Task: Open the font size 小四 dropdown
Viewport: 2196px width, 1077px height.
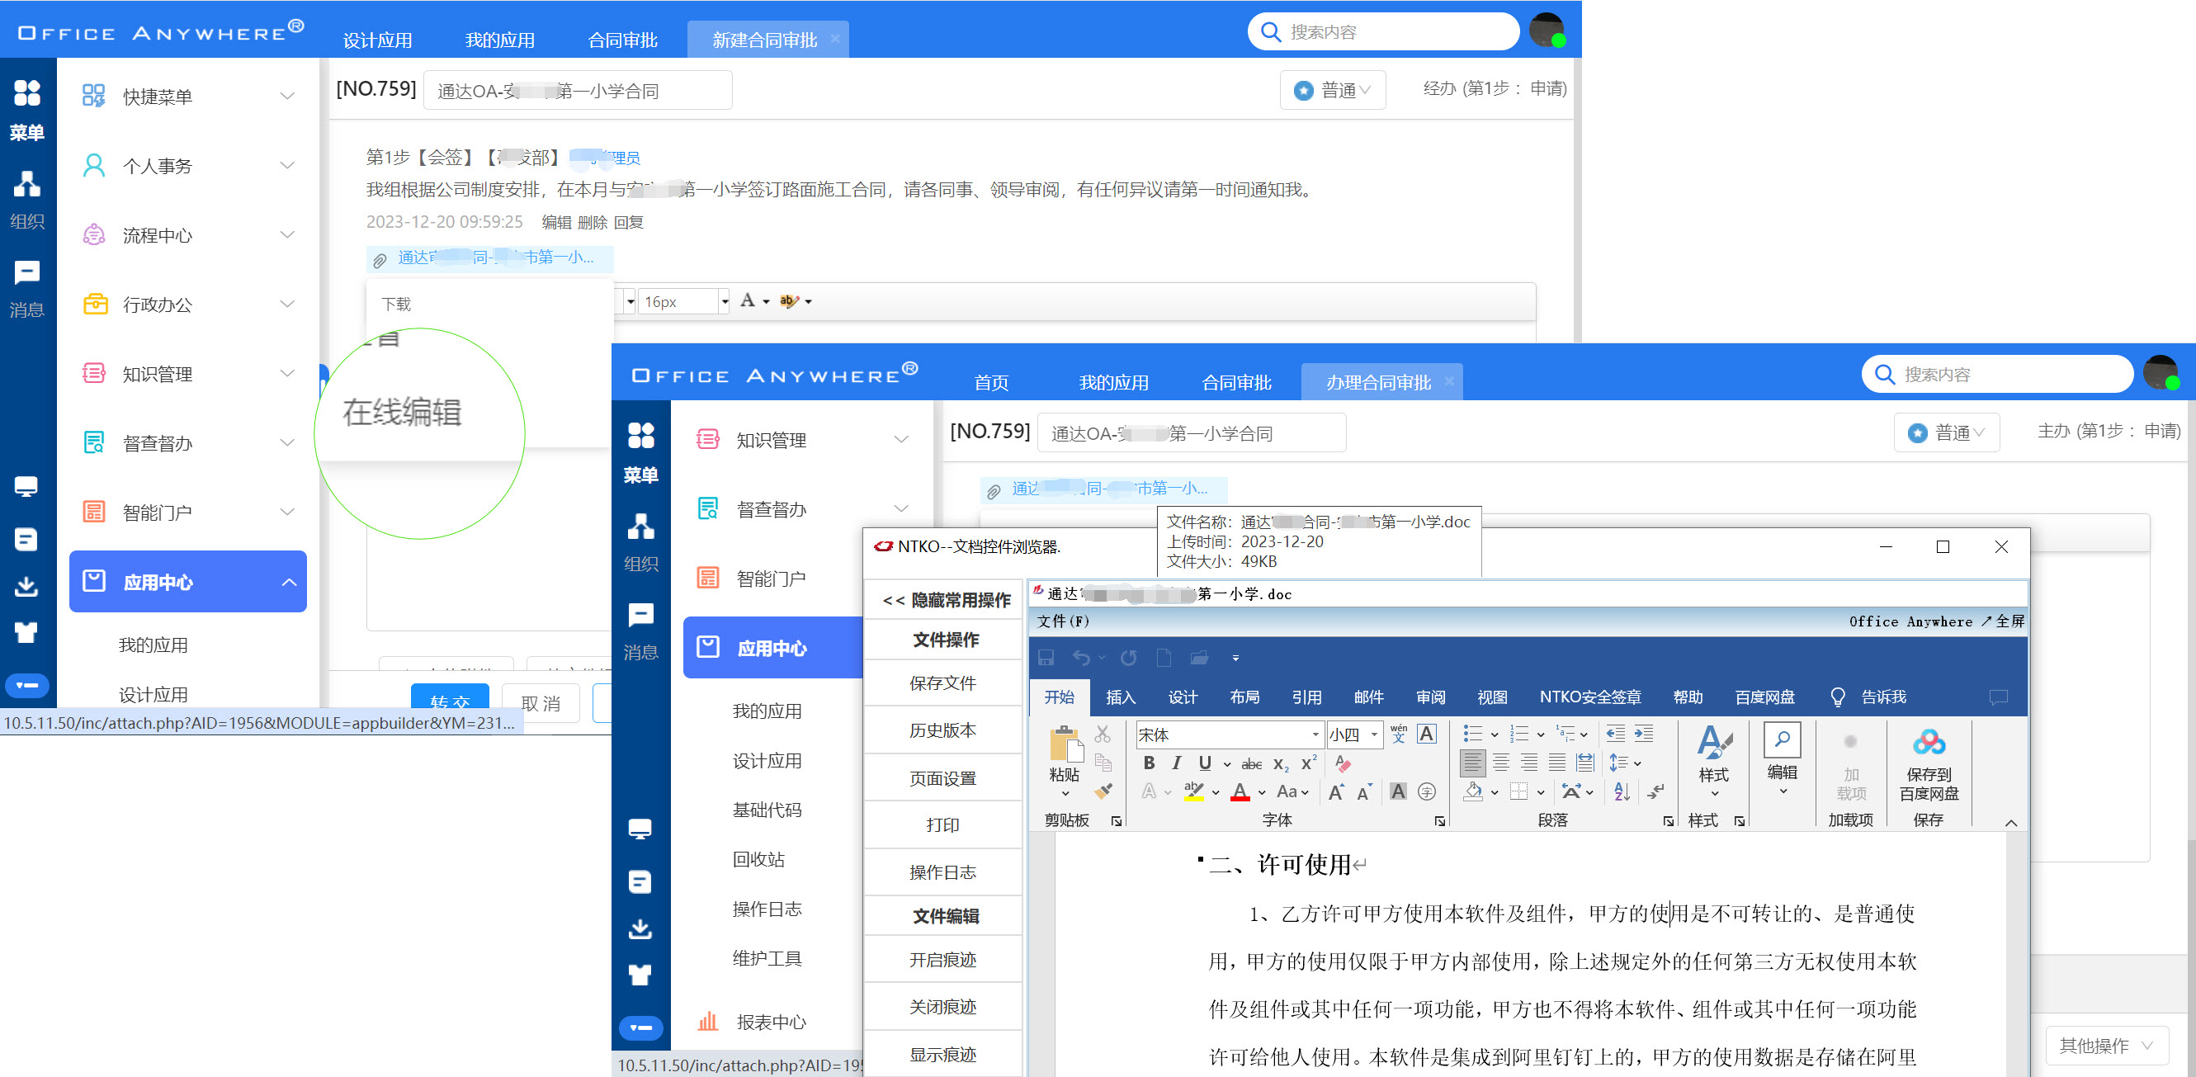Action: [1373, 735]
